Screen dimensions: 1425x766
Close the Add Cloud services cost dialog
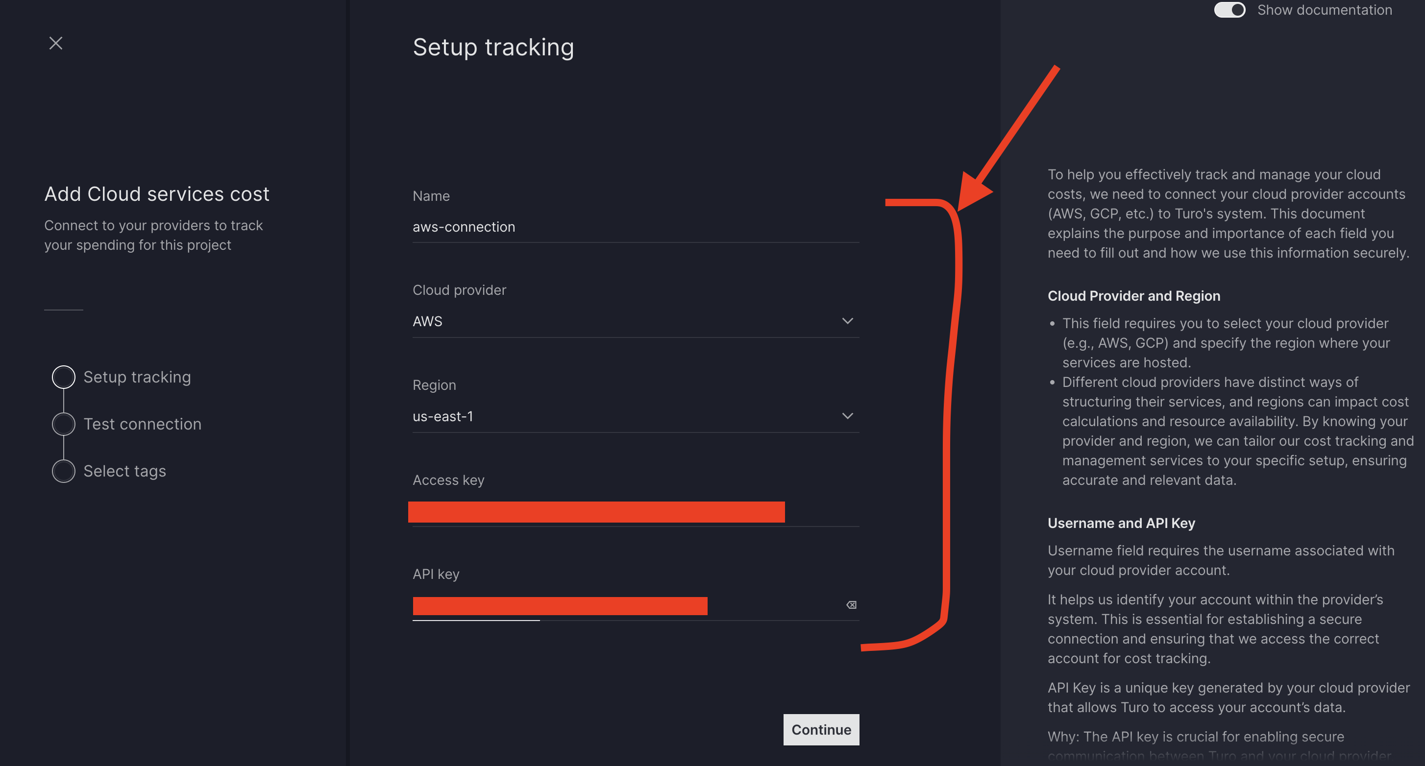(55, 43)
